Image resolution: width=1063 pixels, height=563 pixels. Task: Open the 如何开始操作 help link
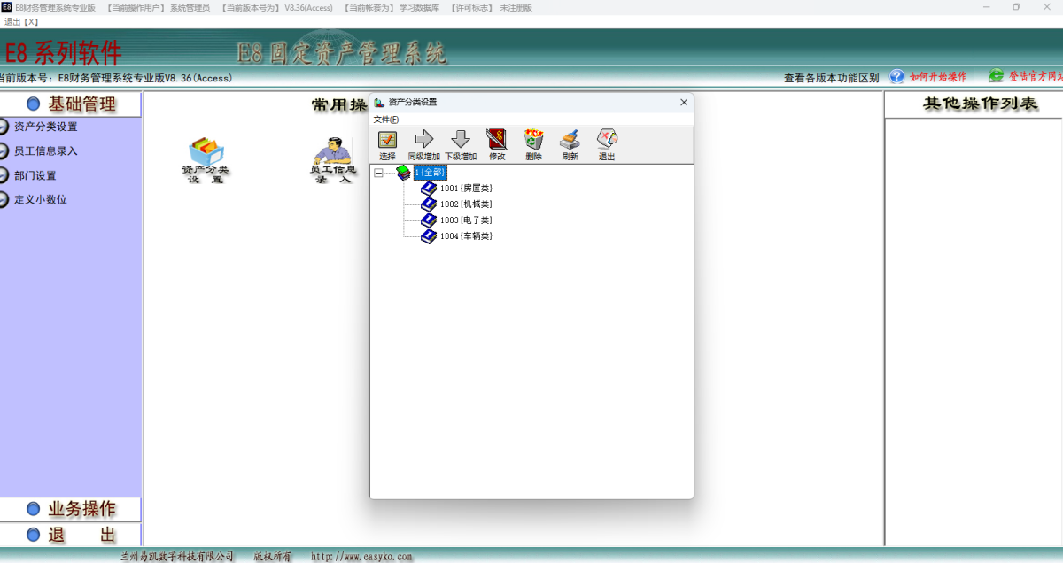click(x=937, y=77)
